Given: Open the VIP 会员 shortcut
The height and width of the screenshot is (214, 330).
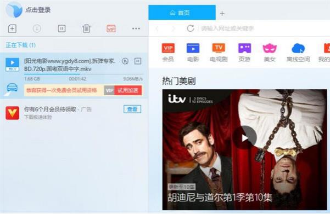Looking at the screenshot, I should (x=168, y=53).
